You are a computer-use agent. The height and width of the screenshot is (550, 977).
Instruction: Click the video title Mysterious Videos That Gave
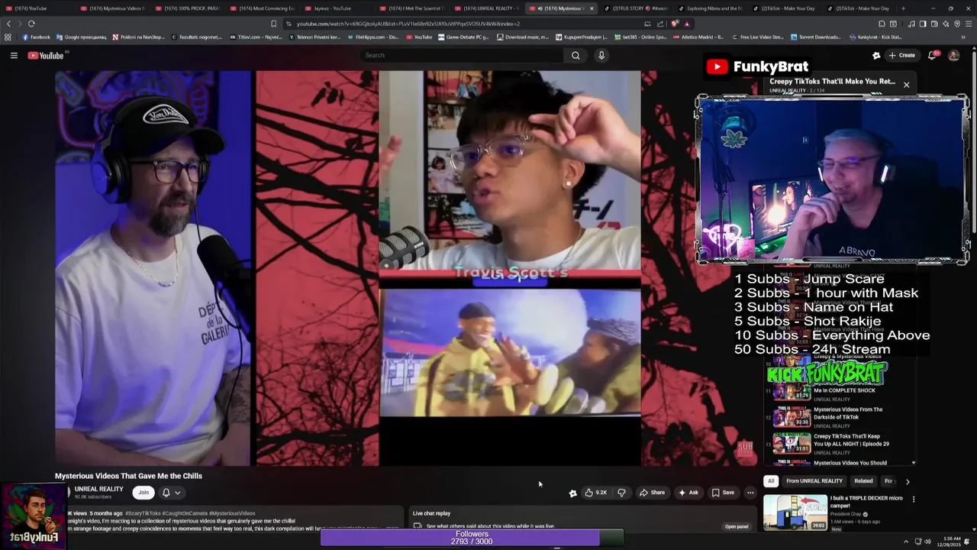[128, 476]
